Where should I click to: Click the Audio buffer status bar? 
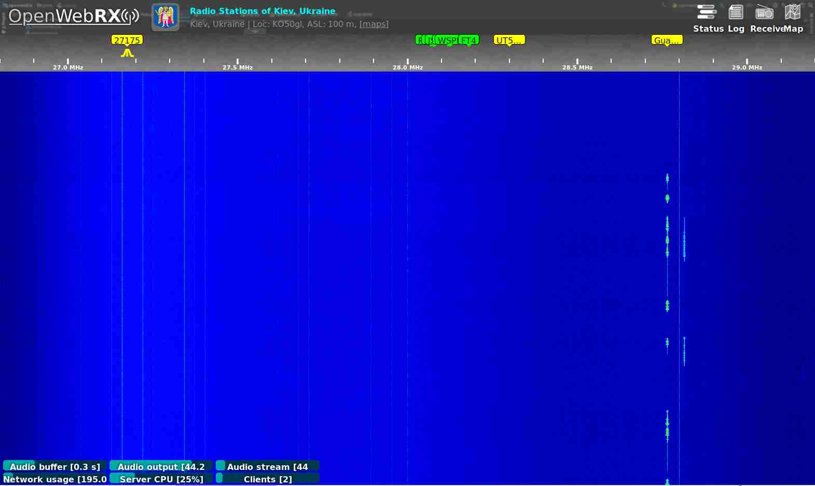[x=55, y=466]
